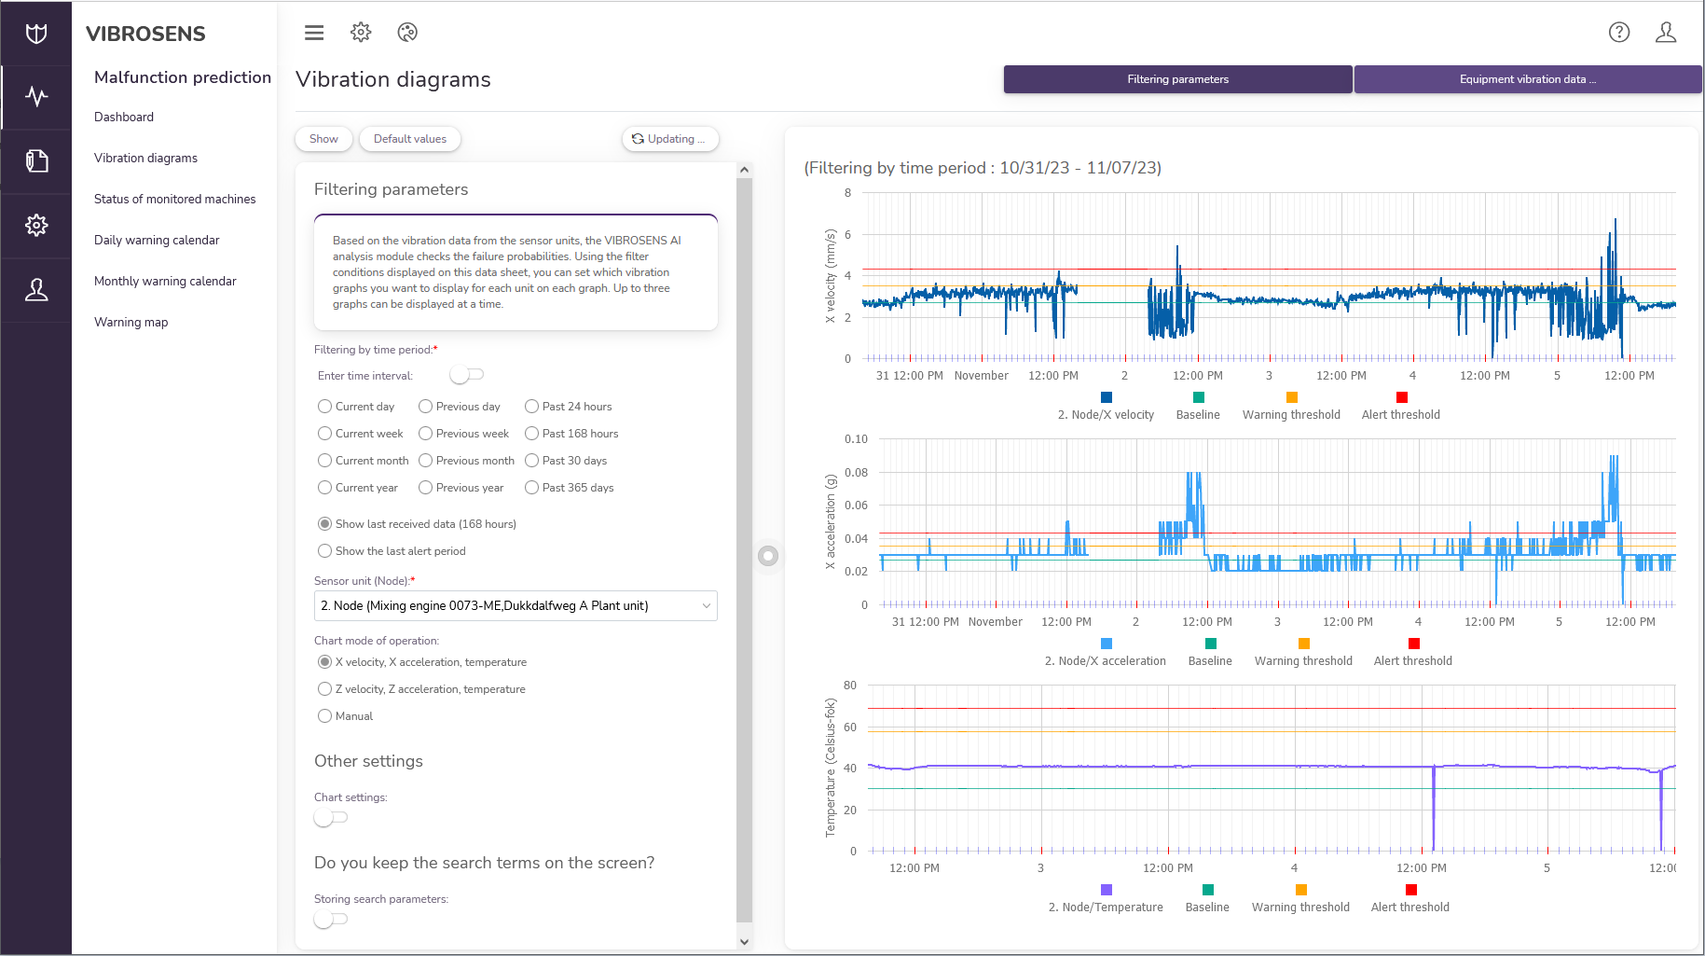This screenshot has width=1705, height=956.
Task: Enable the Enter time interval toggle
Action: 466,375
